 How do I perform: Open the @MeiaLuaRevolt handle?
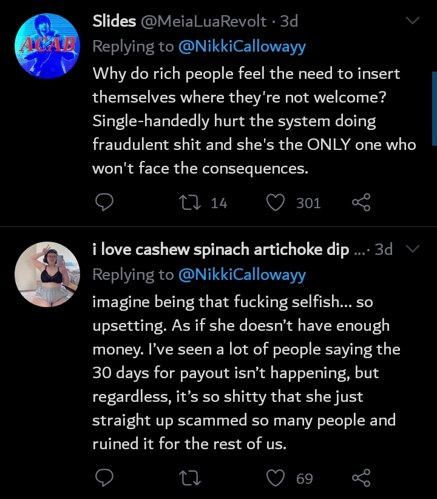click(x=203, y=21)
